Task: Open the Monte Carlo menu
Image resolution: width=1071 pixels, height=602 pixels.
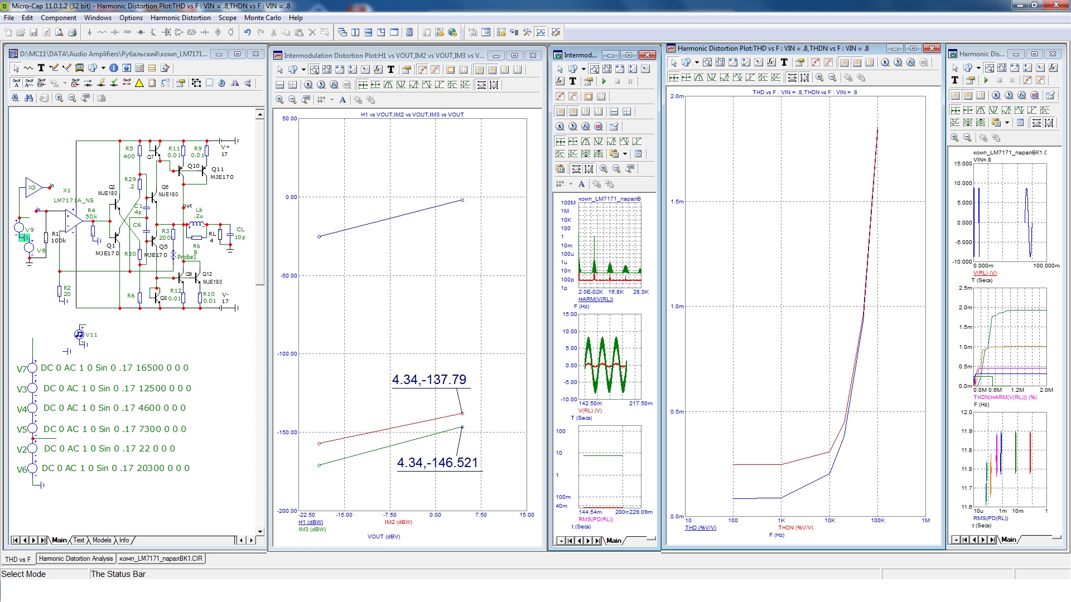Action: click(x=262, y=18)
